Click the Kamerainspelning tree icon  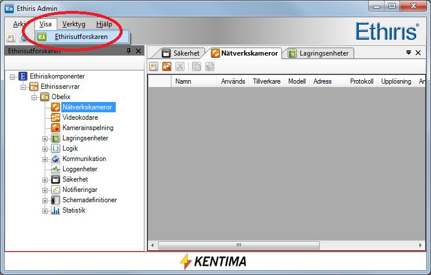pyautogui.click(x=56, y=128)
